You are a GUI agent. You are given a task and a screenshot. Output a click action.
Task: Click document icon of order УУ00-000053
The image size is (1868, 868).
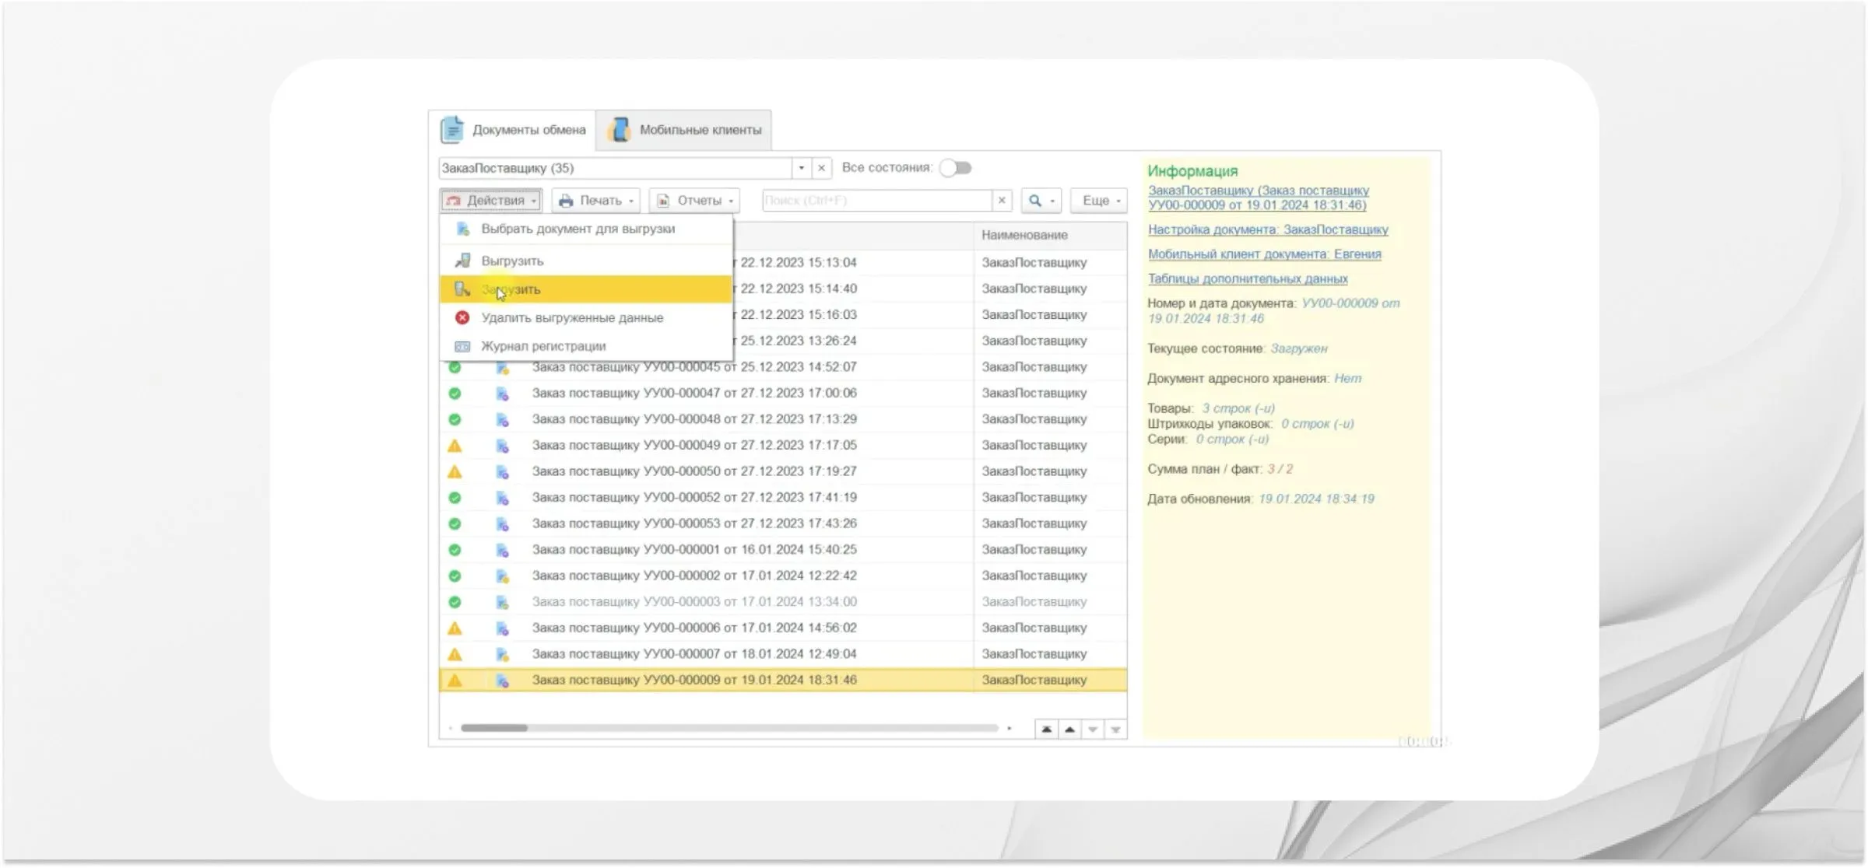[503, 523]
